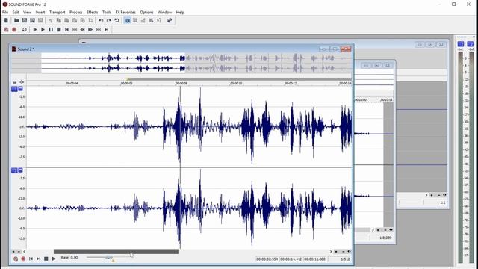Arm recording in the main transport bar
The width and height of the screenshot is (478, 269).
pos(6,30)
